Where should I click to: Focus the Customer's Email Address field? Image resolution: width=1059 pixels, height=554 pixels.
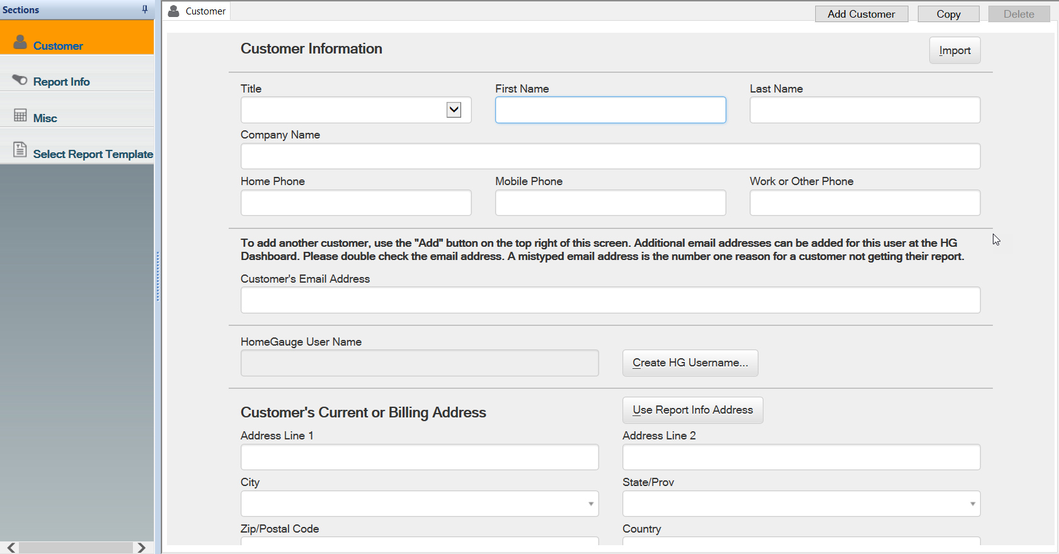click(610, 300)
